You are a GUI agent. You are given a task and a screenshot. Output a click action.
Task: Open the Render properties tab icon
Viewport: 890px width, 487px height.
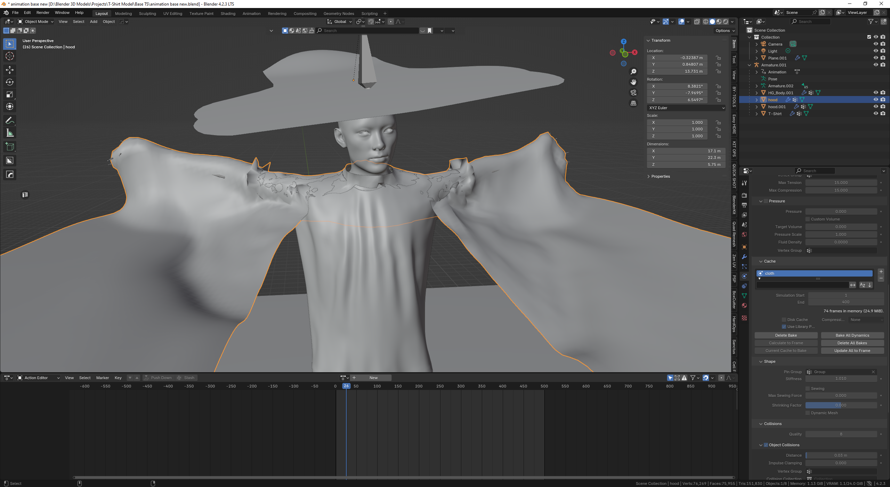pos(744,195)
